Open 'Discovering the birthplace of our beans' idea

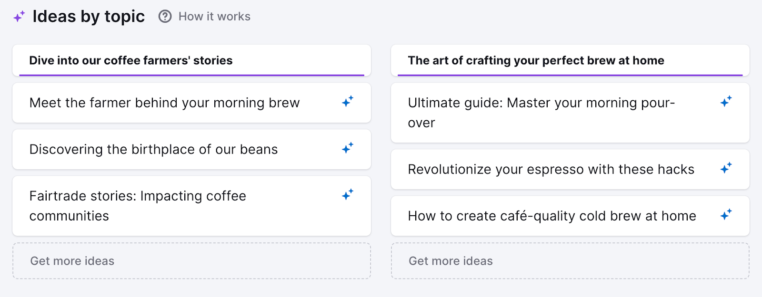[x=153, y=150]
